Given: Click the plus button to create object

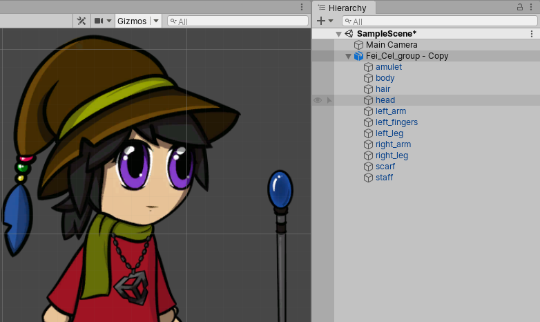Looking at the screenshot, I should 325,21.
